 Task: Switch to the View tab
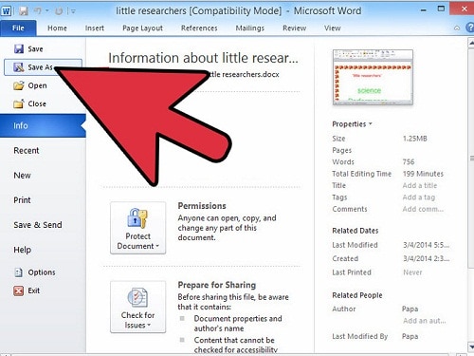coord(333,28)
